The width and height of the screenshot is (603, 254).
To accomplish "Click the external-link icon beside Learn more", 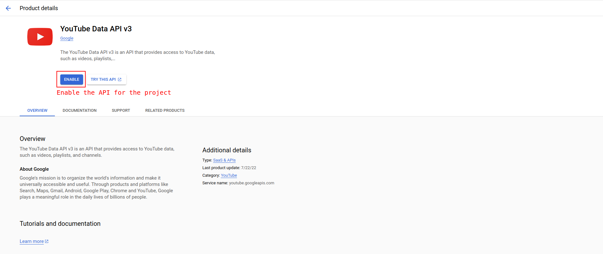I will tap(47, 241).
